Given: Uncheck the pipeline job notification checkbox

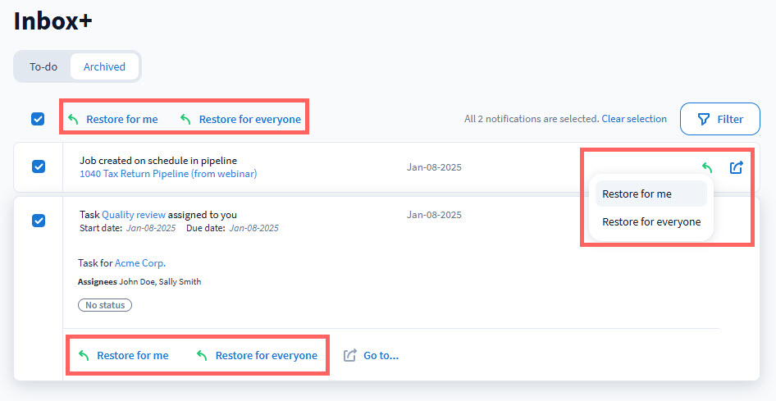Looking at the screenshot, I should [x=38, y=166].
